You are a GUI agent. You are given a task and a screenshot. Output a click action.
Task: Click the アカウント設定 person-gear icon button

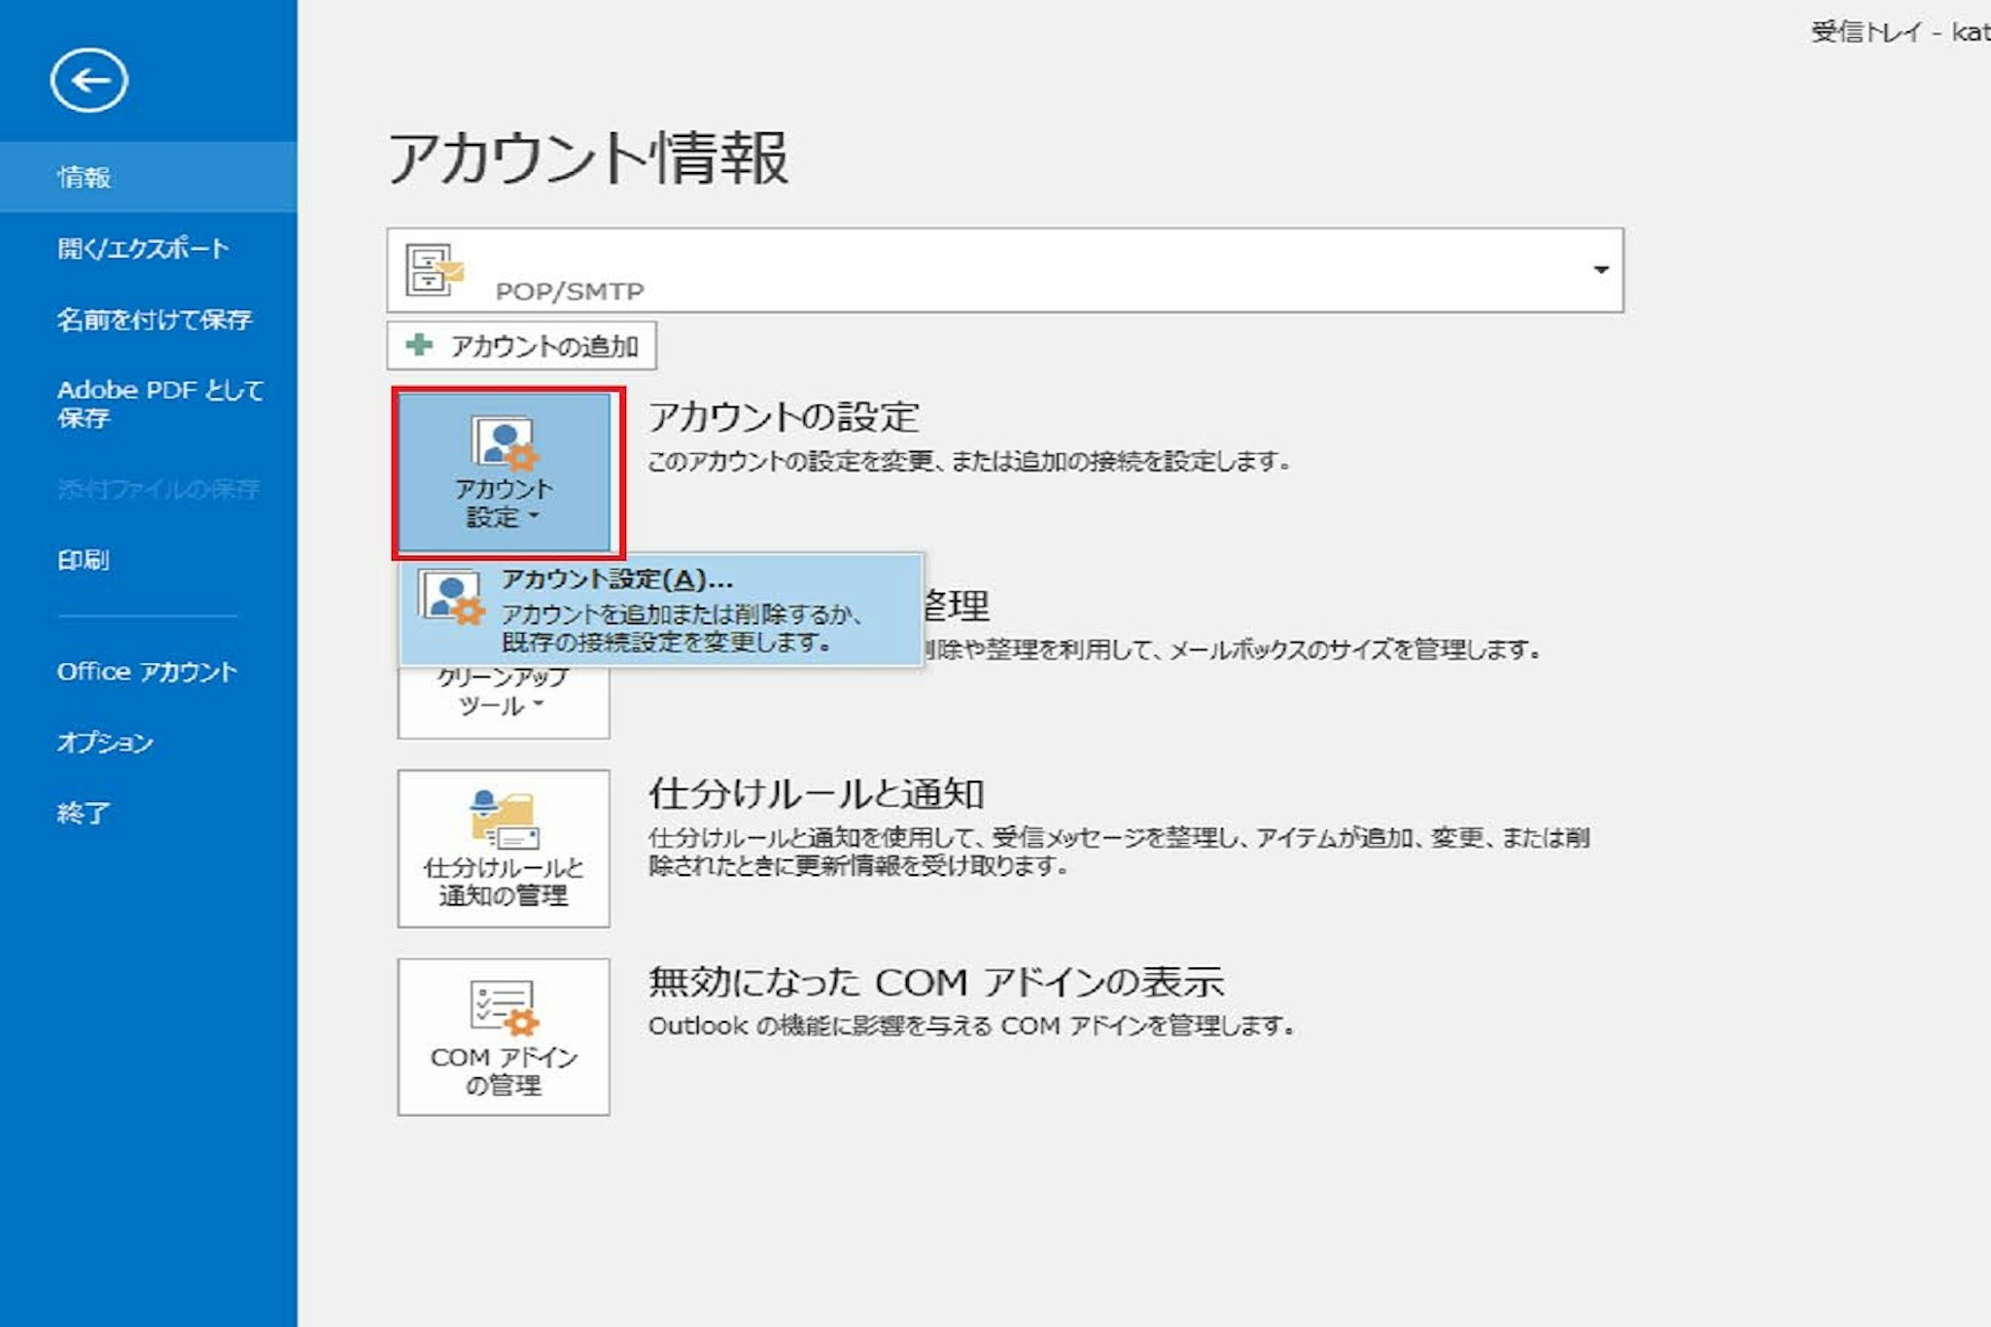pos(504,445)
